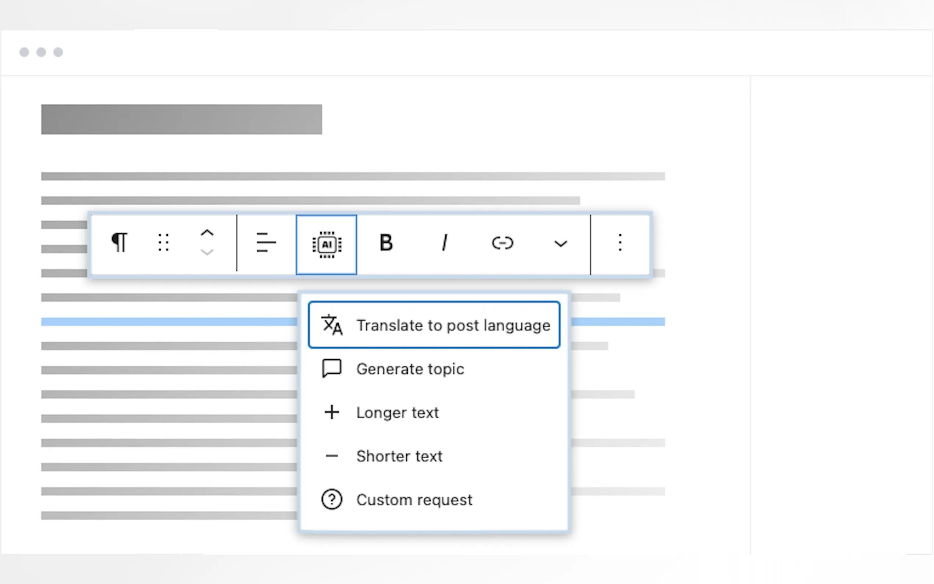Toggle the AI assistant toolbar button
The height and width of the screenshot is (584, 934).
326,245
